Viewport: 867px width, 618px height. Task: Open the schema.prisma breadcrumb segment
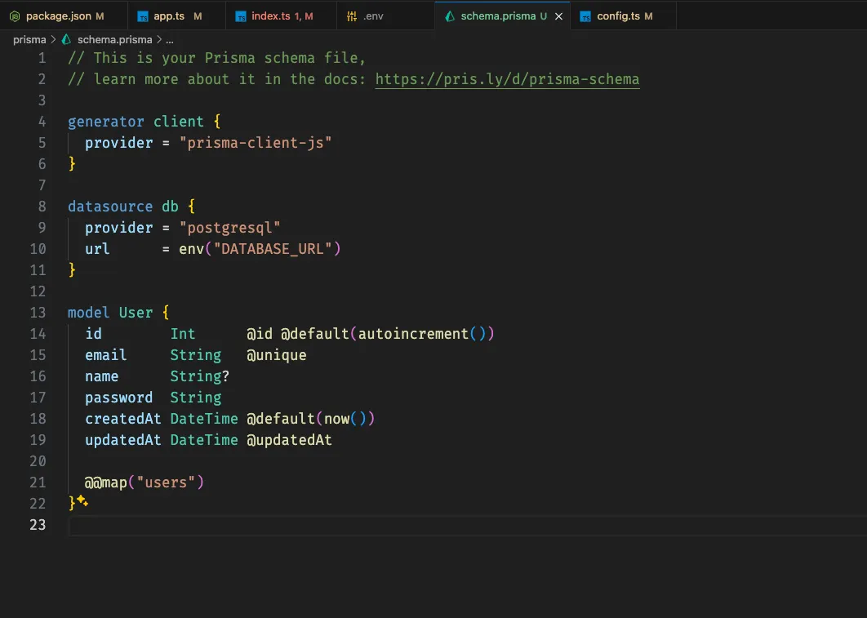click(114, 40)
